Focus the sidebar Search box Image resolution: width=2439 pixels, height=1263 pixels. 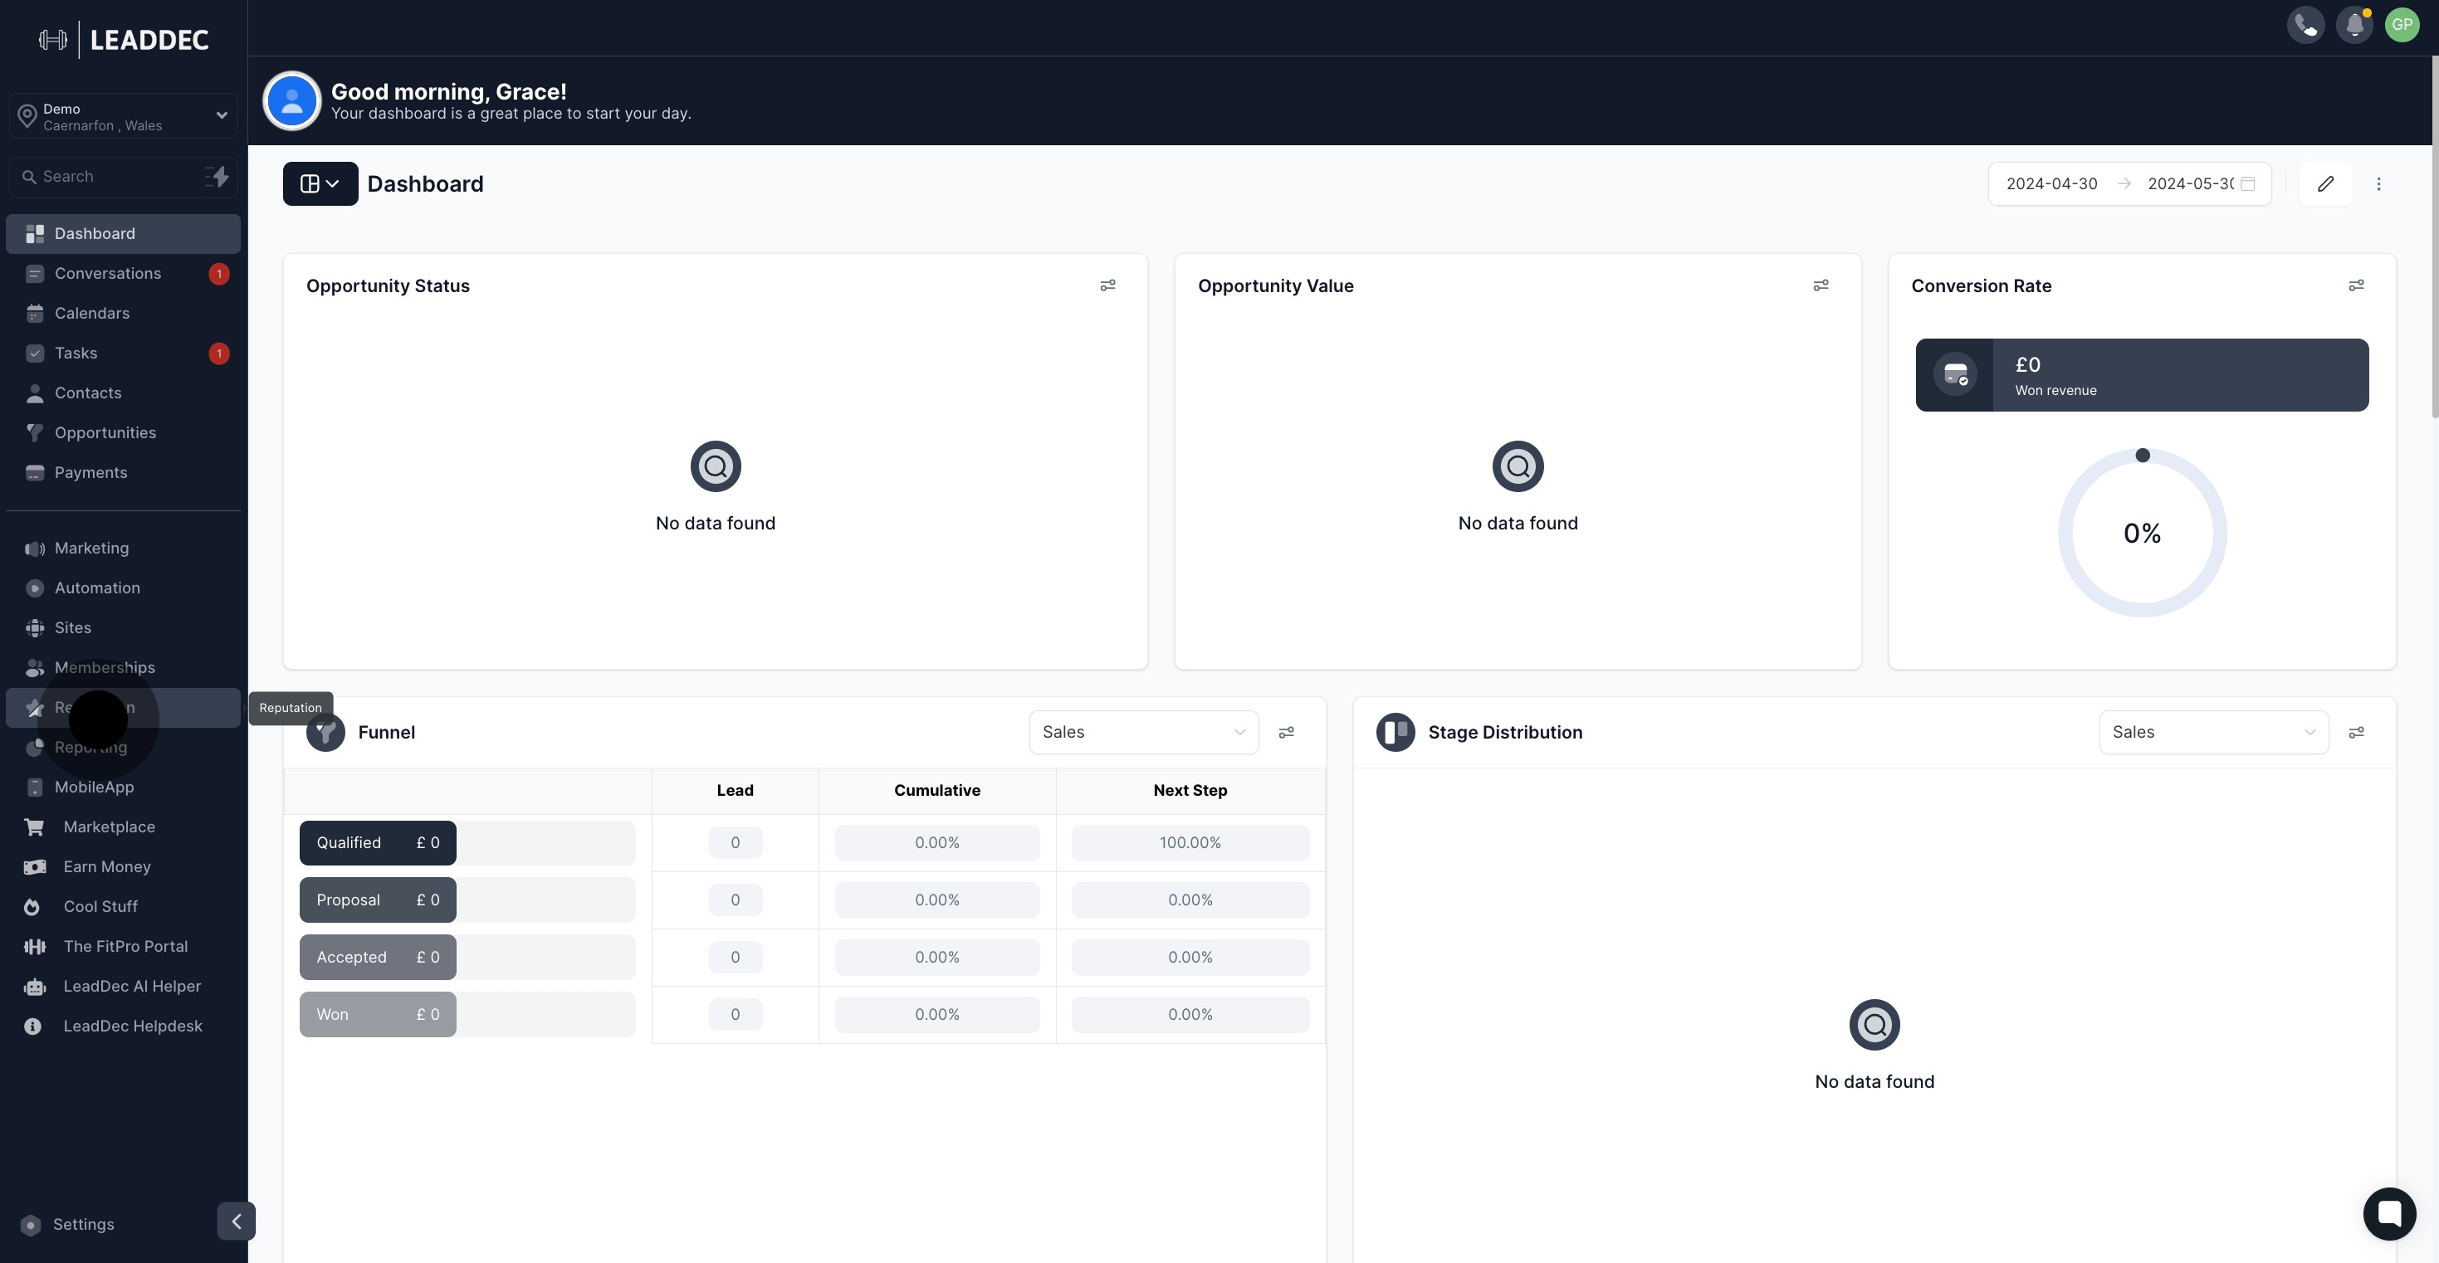tap(123, 176)
